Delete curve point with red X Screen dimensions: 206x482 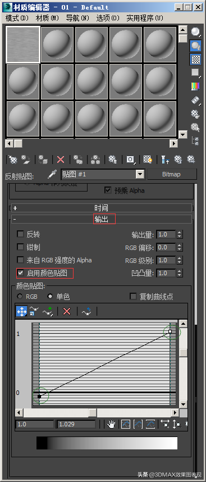pos(67,311)
